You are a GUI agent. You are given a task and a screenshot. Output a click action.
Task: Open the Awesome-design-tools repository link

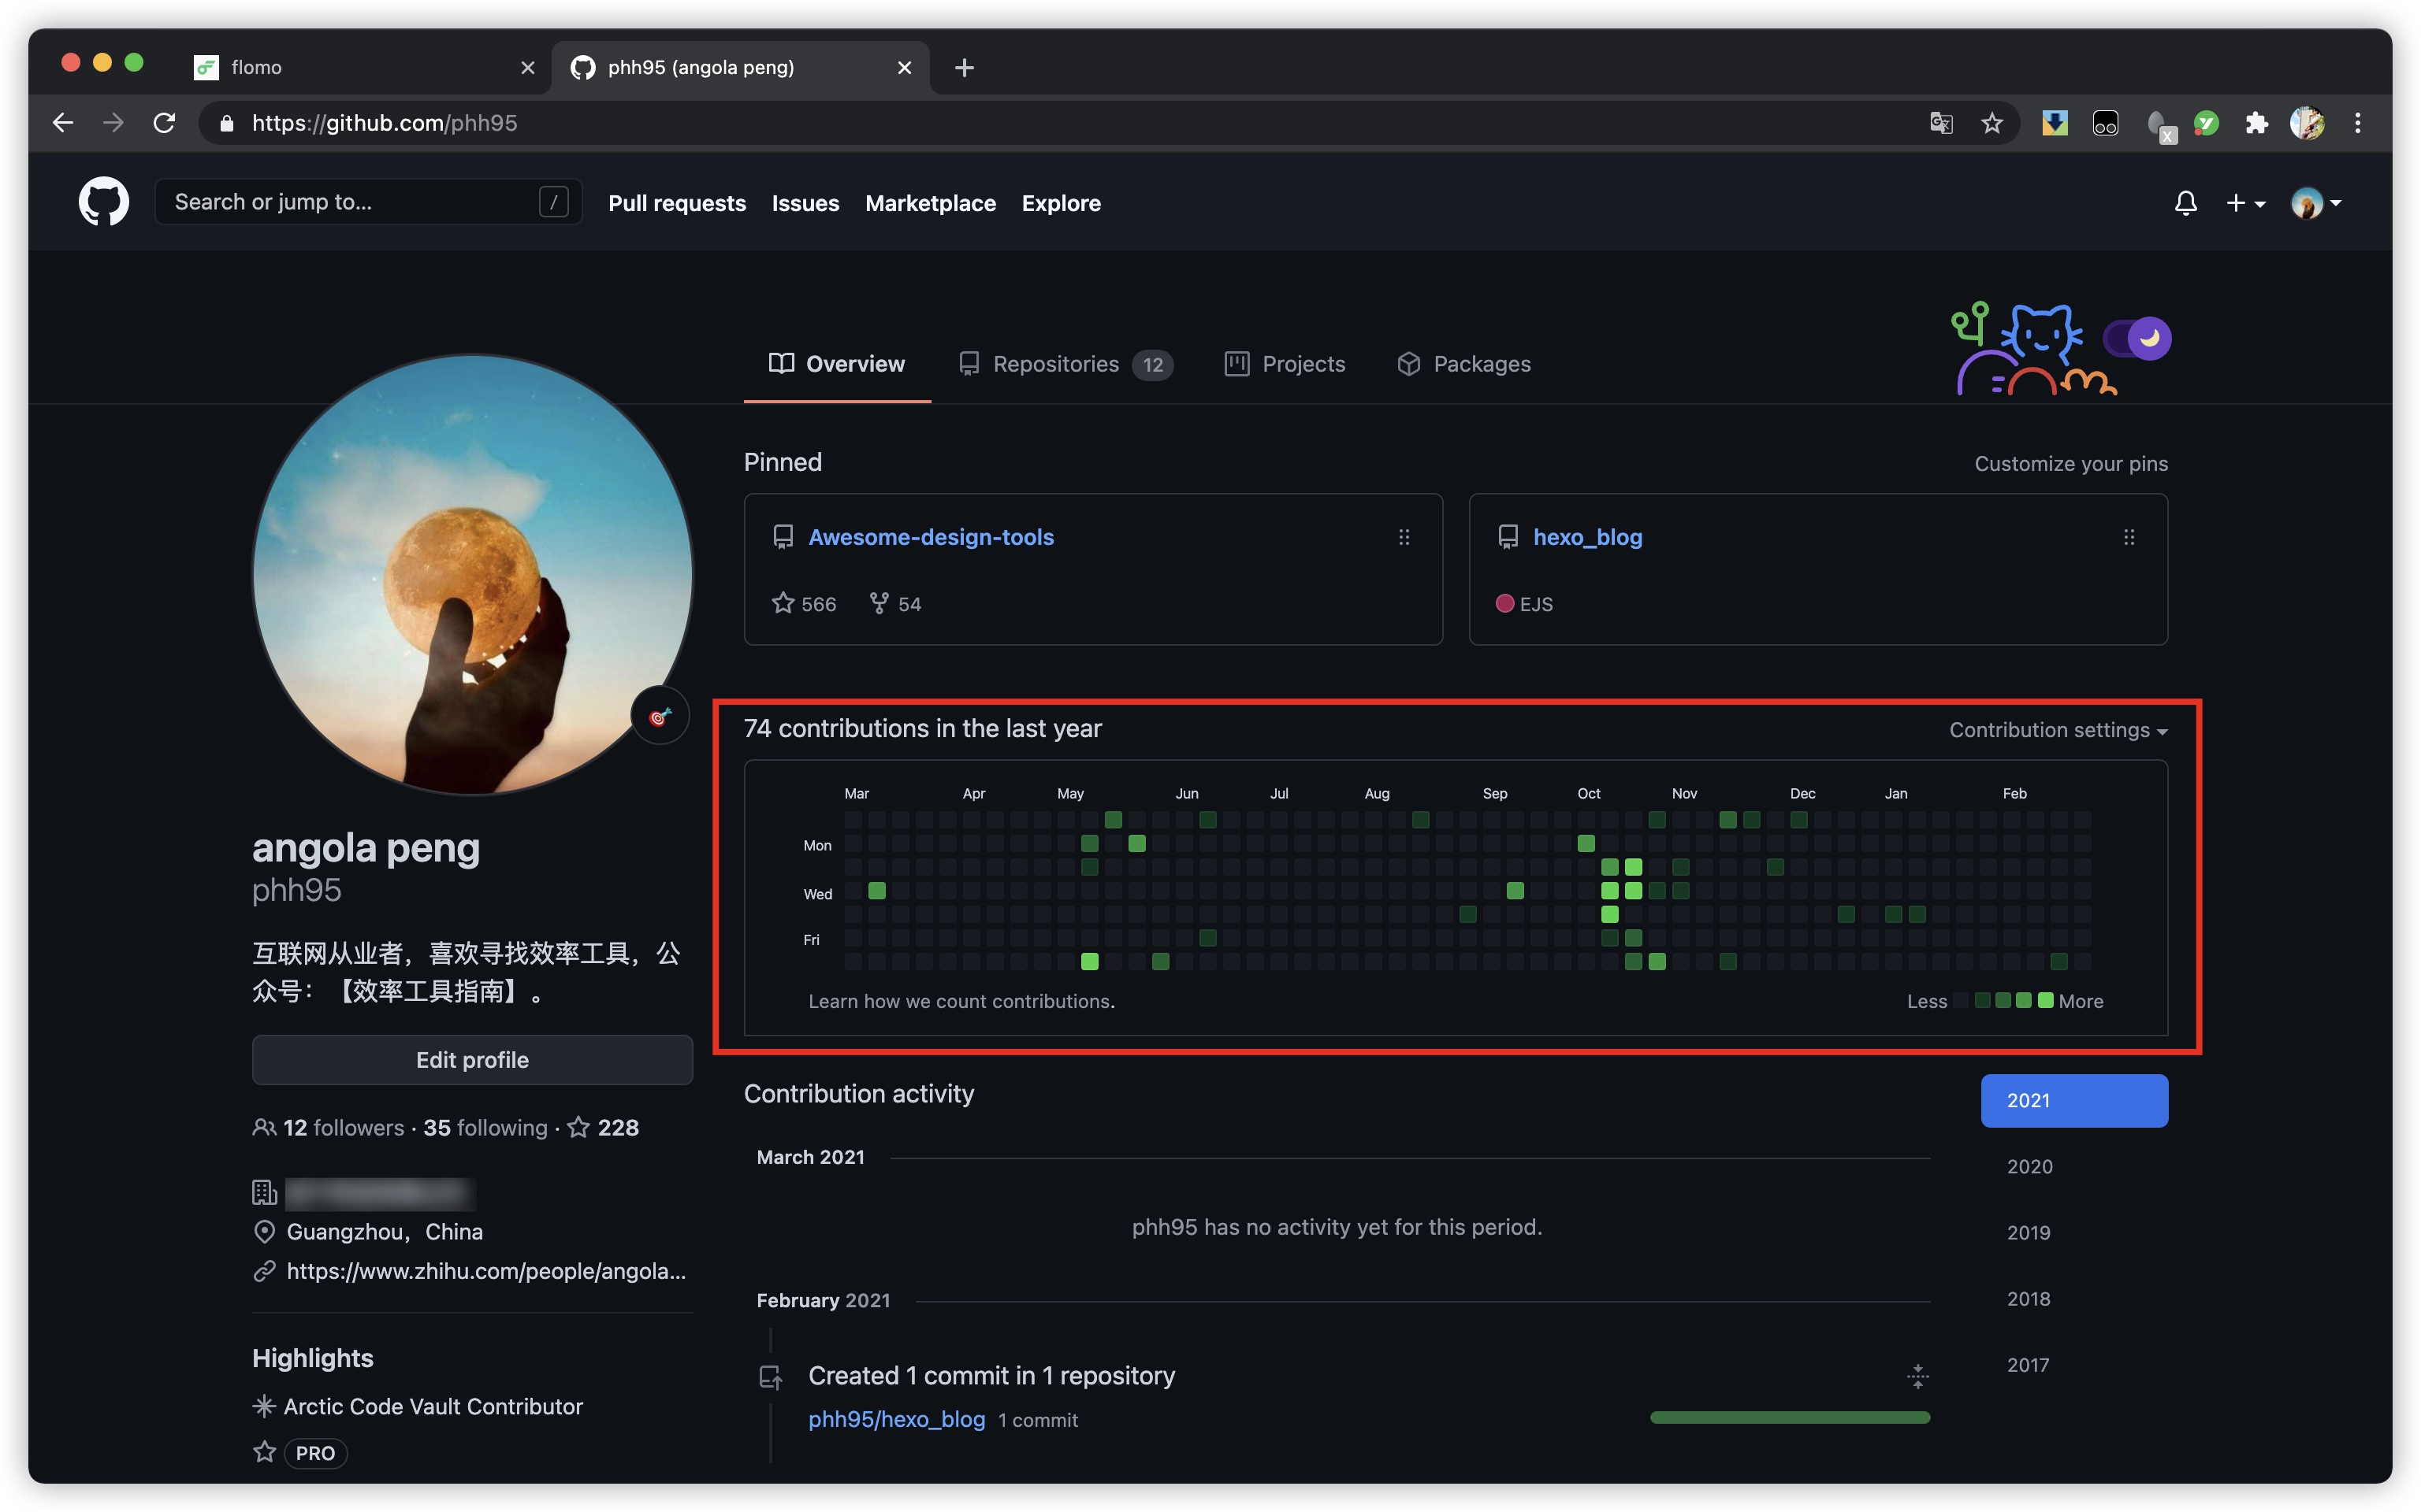point(931,537)
